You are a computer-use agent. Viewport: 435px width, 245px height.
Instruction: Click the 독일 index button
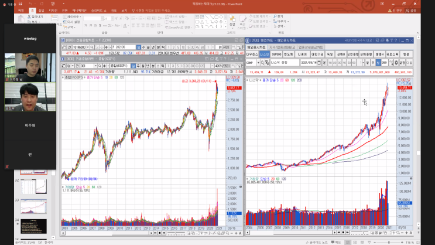click(x=330, y=55)
